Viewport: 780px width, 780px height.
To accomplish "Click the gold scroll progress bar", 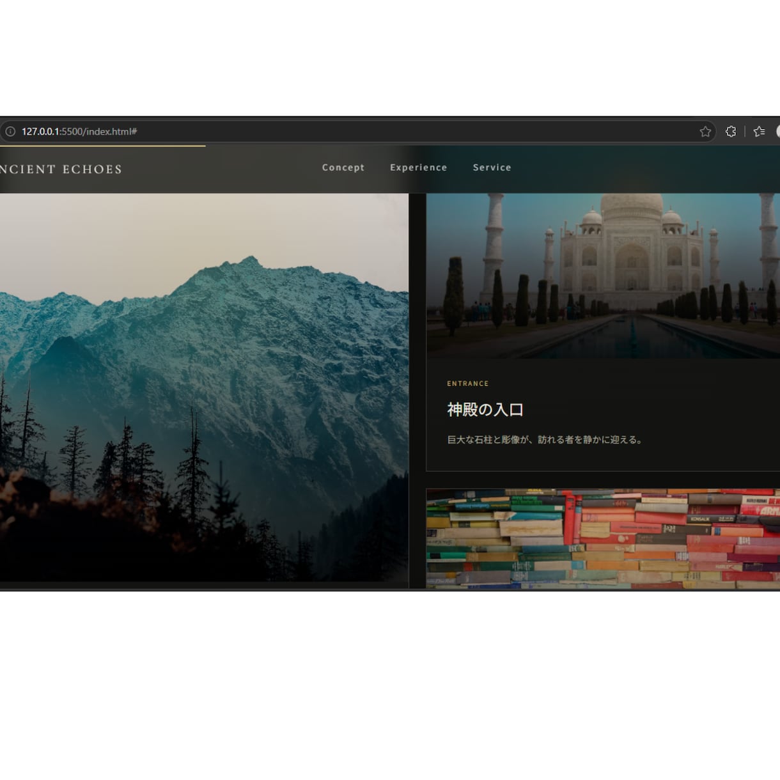I will tap(102, 146).
